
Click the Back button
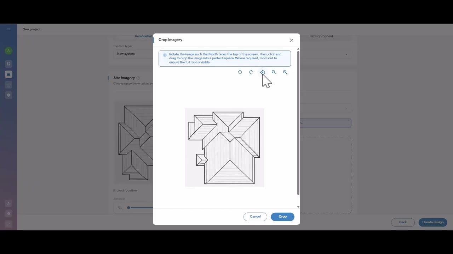click(403, 222)
